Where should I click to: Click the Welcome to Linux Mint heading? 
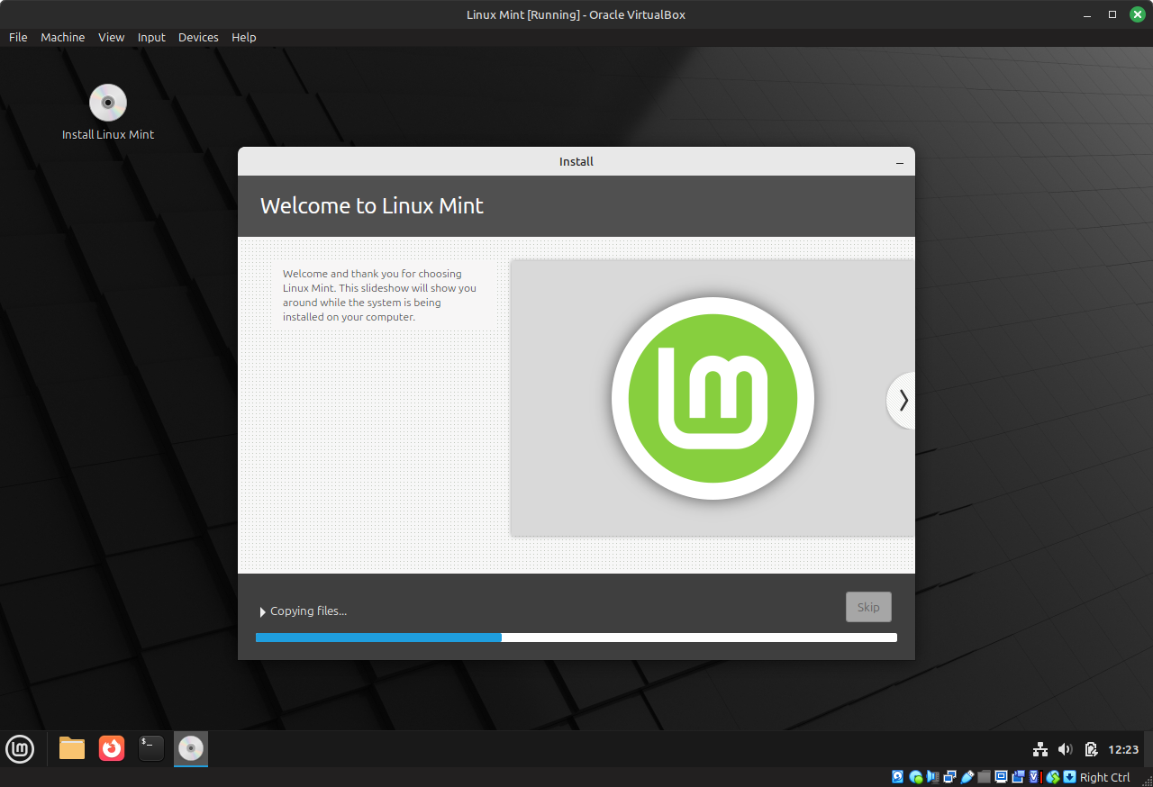coord(372,205)
